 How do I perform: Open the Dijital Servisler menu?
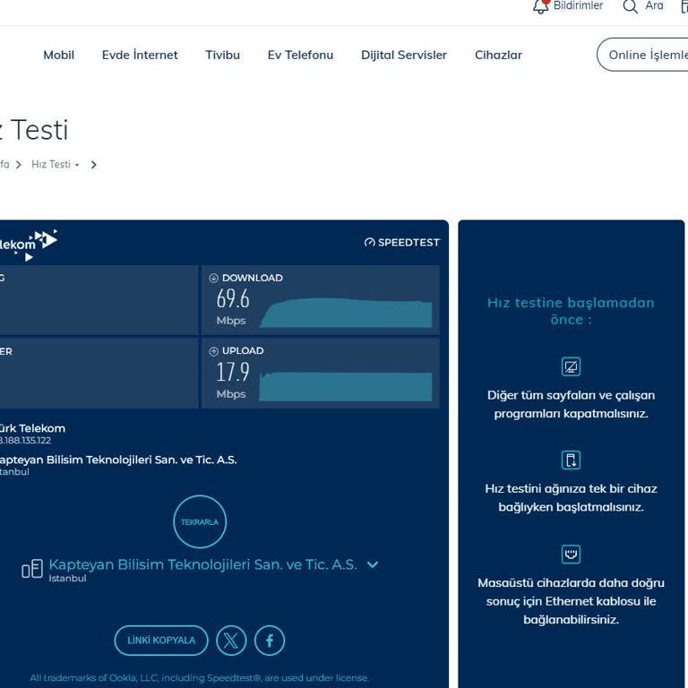(x=404, y=55)
